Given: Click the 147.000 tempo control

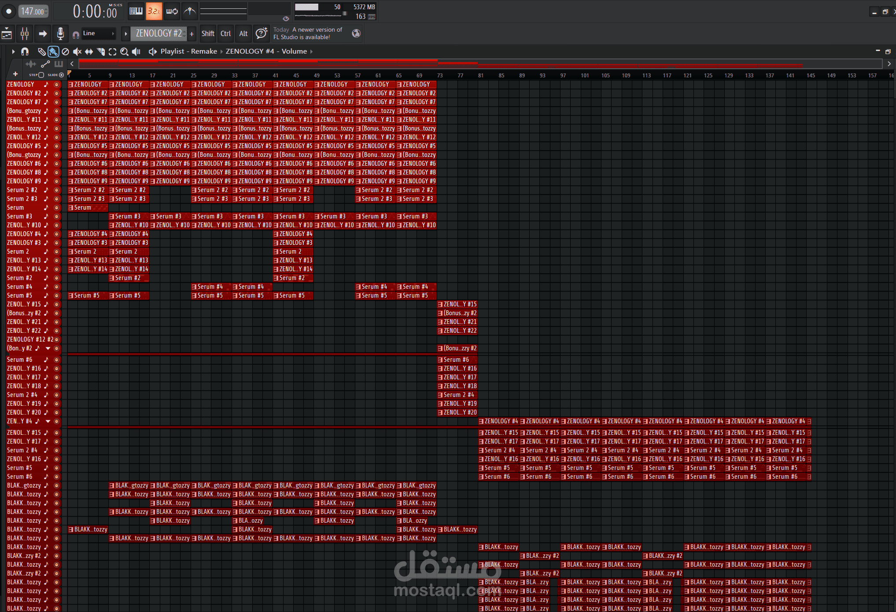Looking at the screenshot, I should 33,11.
